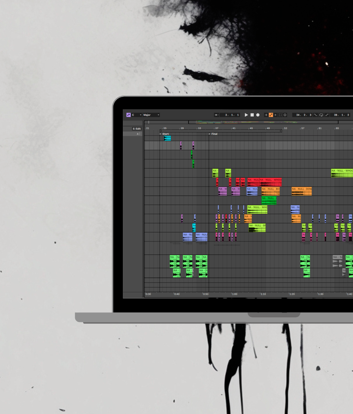Click the Stop button in transport
Image resolution: width=353 pixels, height=414 pixels.
pyautogui.click(x=252, y=115)
